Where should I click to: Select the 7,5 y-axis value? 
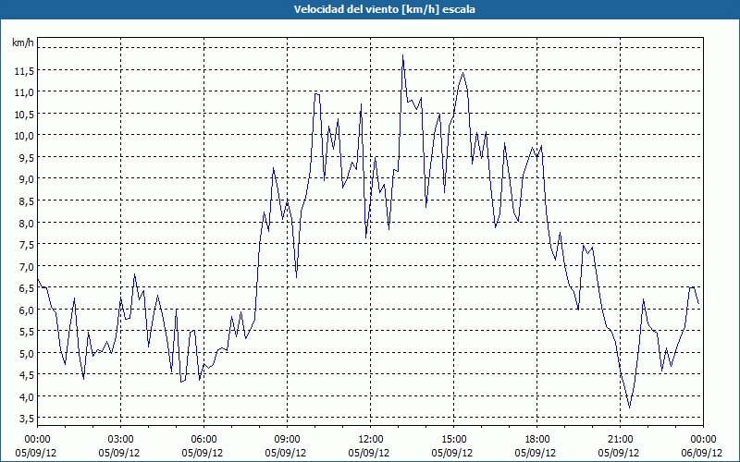26,245
